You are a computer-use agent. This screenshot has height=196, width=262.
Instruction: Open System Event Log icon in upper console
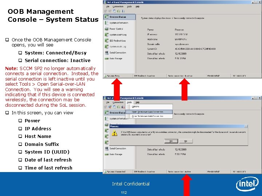tap(106, 35)
